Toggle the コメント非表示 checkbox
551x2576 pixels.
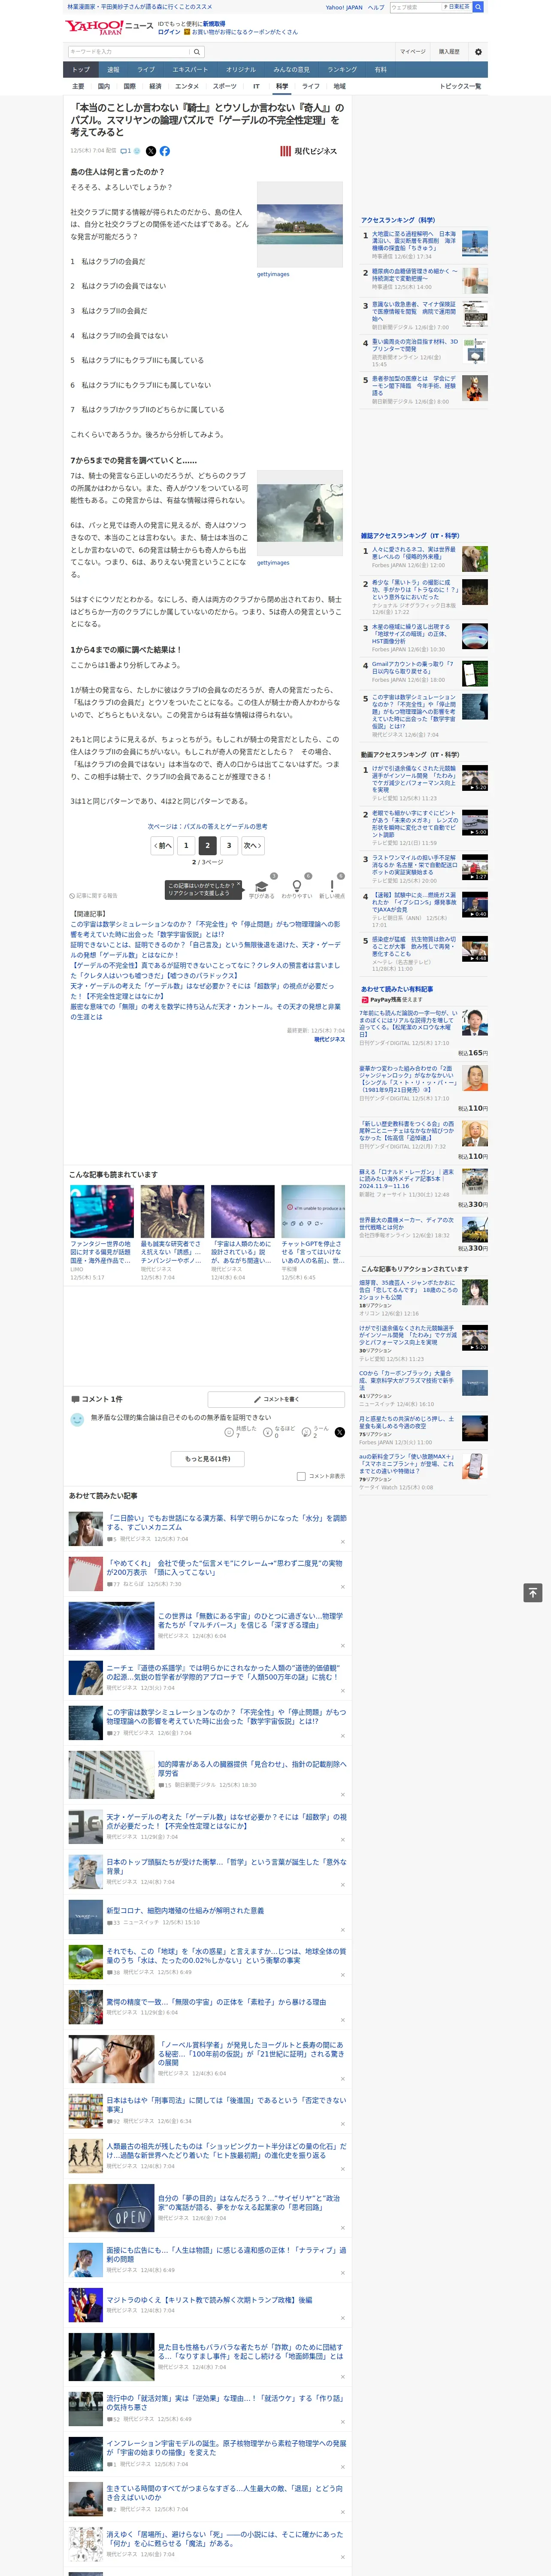(x=301, y=1476)
